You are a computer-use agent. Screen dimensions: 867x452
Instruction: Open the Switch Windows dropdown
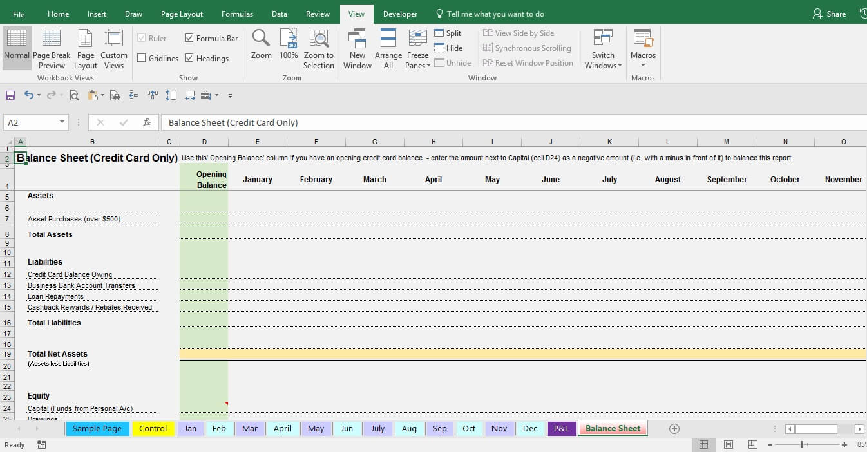603,49
